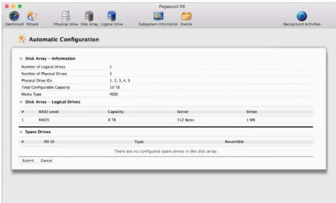Open the Dashboard toolbar icon
This screenshot has width=336, height=203.
14,19
